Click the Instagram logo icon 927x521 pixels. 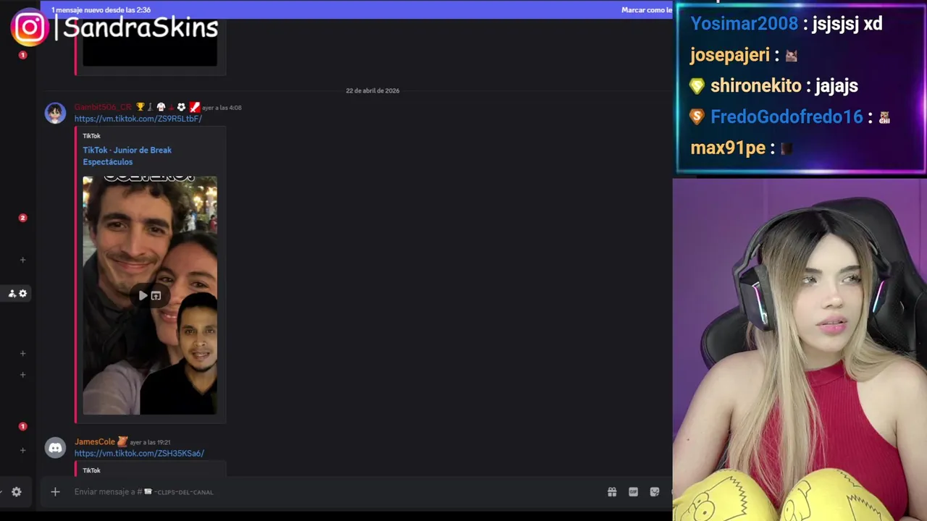30,27
